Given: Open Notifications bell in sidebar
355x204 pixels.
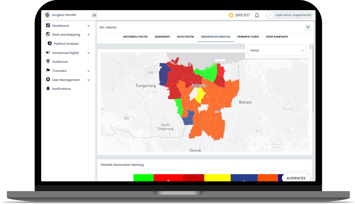Looking at the screenshot, I should (48, 89).
